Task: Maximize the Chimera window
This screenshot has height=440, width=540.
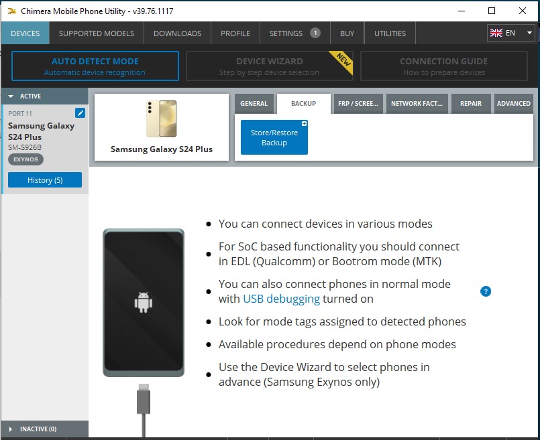Action: pyautogui.click(x=492, y=11)
